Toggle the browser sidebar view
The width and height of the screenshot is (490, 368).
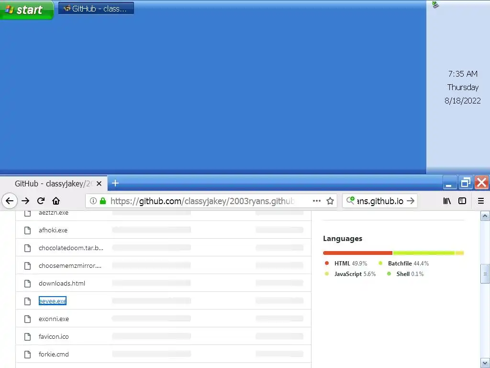(x=462, y=201)
